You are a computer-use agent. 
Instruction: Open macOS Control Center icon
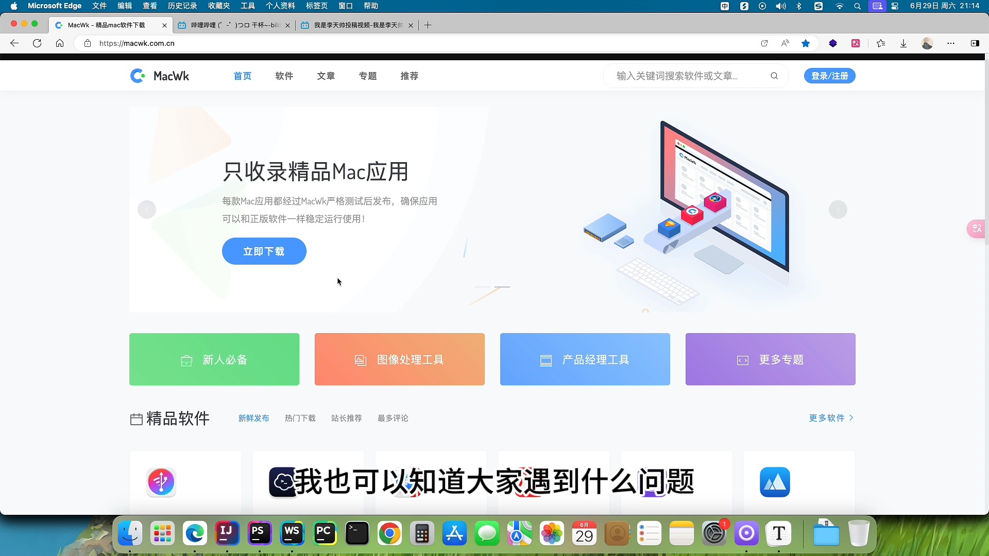(x=895, y=6)
